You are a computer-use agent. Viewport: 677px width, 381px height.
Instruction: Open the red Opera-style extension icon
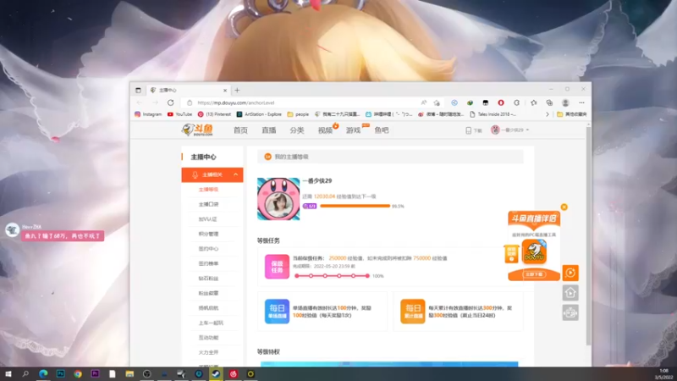click(x=501, y=102)
